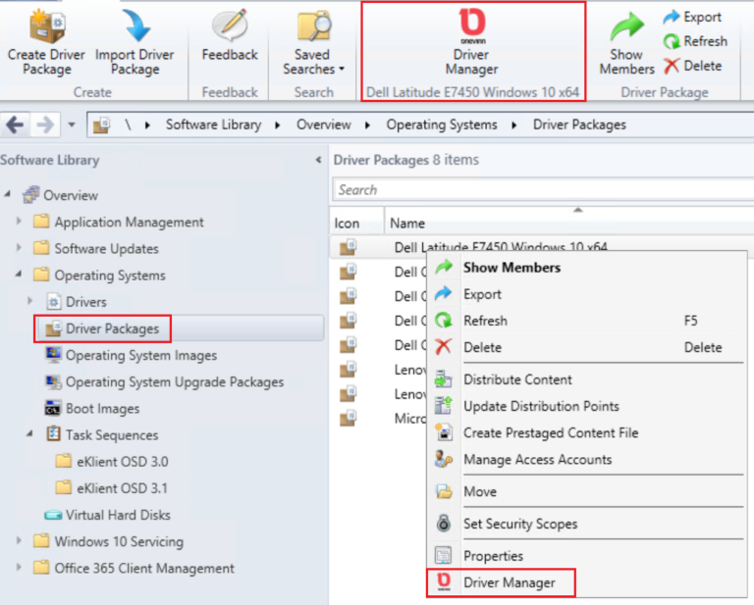
Task: Select Boot Images in the tree
Action: (x=102, y=409)
